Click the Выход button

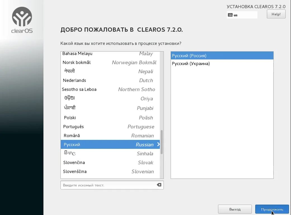click(x=235, y=209)
